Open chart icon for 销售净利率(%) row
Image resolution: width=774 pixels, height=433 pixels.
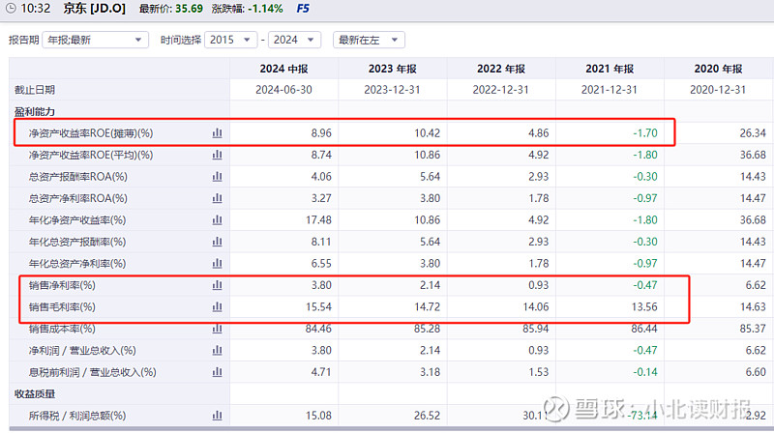[x=217, y=285]
